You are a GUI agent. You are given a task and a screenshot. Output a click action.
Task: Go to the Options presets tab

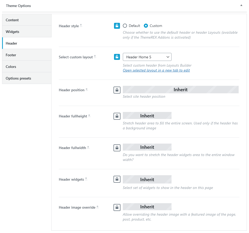[x=27, y=78]
